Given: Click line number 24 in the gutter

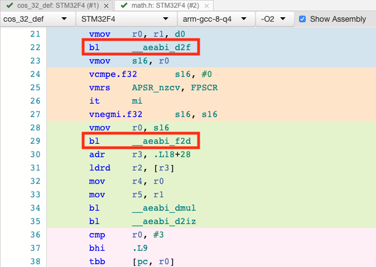Looking at the screenshot, I should click(35, 74).
